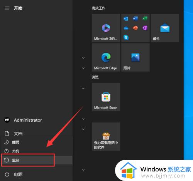The width and height of the screenshot is (193, 181).
Task: Open the 照片 (Photos) tile
Action: click(135, 57)
